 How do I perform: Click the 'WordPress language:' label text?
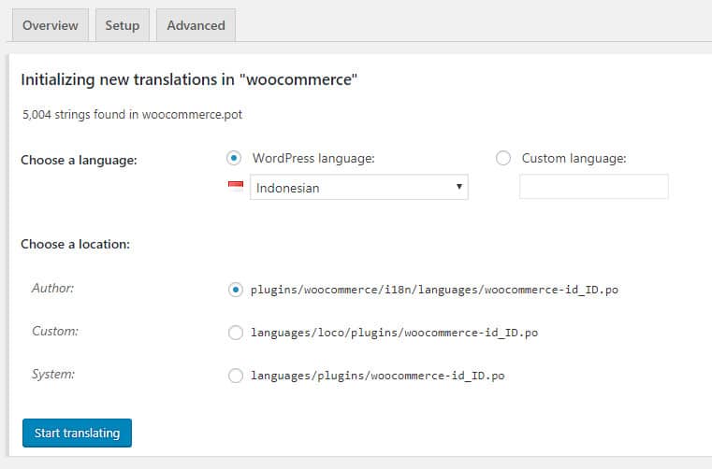(313, 158)
